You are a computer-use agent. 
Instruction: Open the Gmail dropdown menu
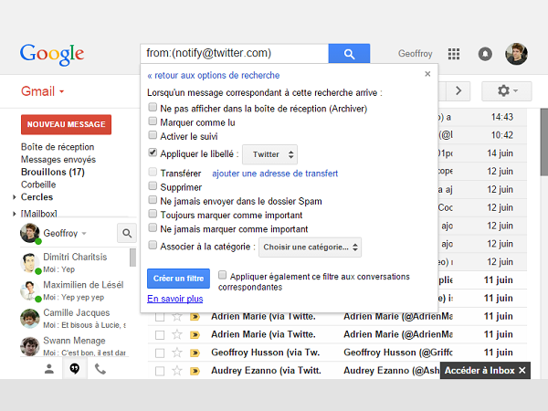[x=43, y=91]
